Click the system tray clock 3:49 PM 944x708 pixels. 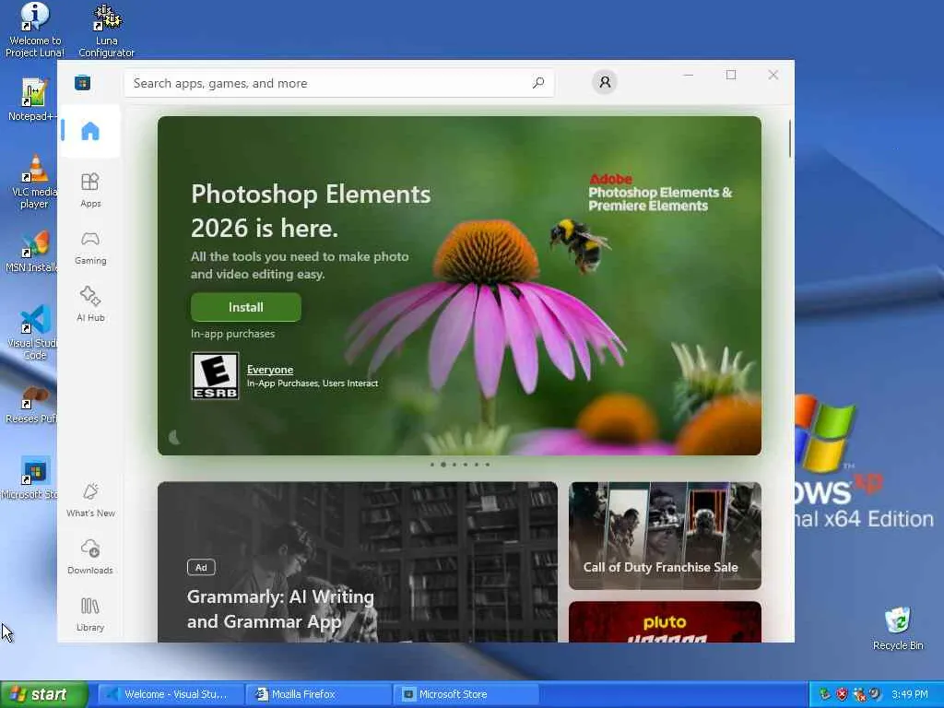[x=909, y=694]
